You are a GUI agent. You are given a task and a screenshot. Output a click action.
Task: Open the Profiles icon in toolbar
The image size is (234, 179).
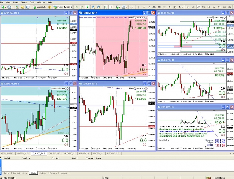click(9, 7)
